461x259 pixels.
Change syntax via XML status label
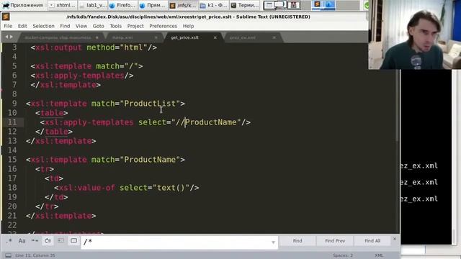point(379,255)
